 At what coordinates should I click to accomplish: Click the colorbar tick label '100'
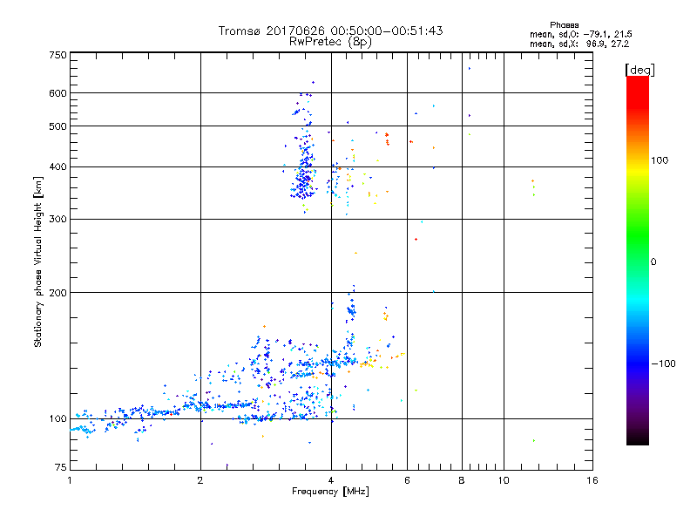(x=660, y=160)
